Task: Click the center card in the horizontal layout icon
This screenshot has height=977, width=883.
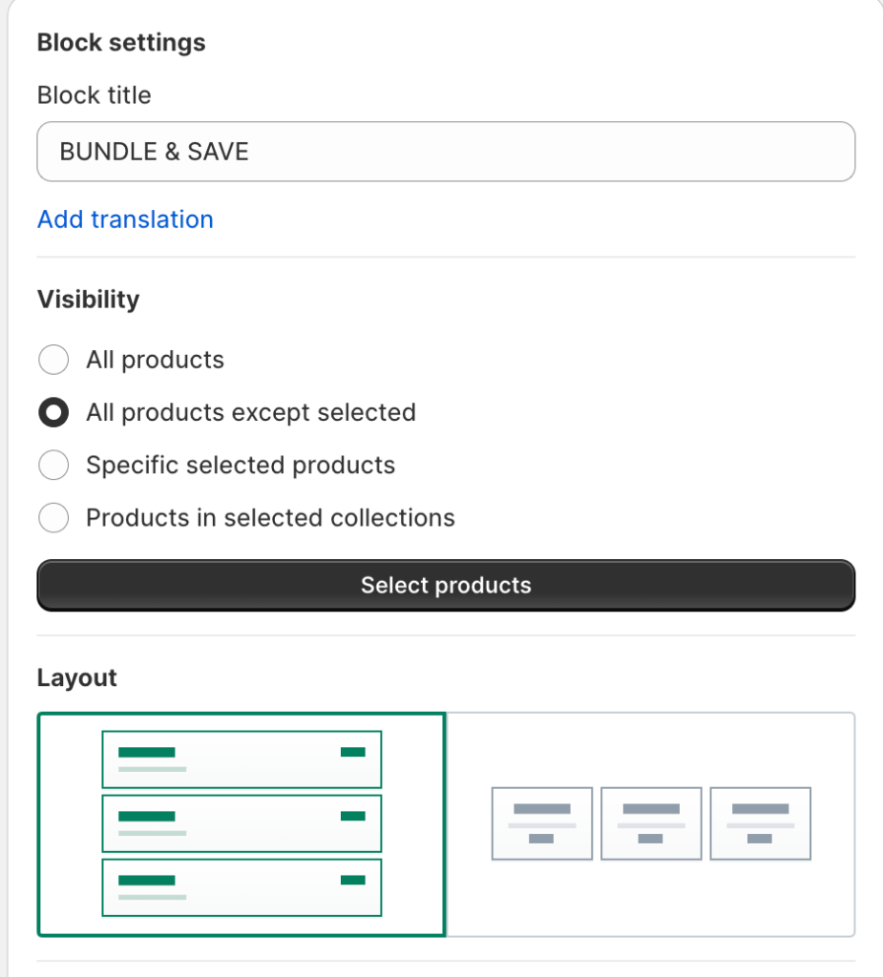Action: (x=651, y=823)
